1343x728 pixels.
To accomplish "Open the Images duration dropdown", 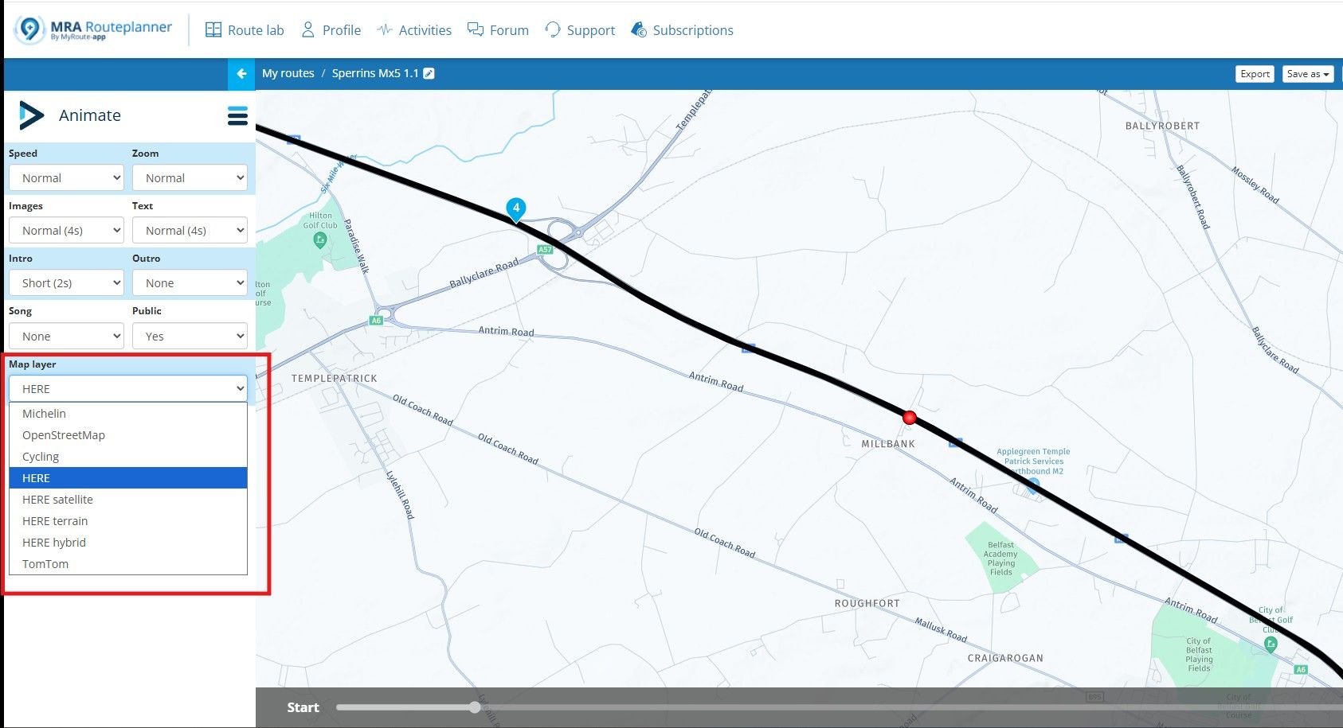I will (x=67, y=231).
